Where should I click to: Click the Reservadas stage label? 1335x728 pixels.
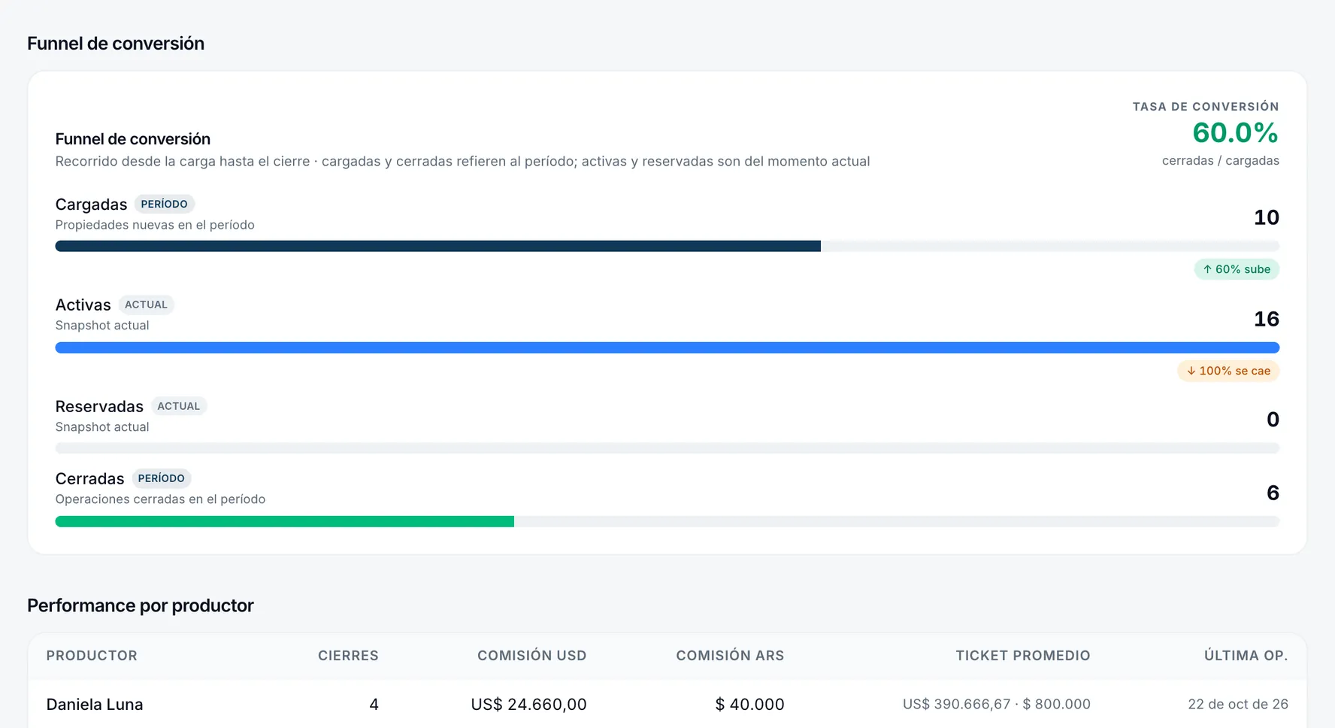pos(99,407)
